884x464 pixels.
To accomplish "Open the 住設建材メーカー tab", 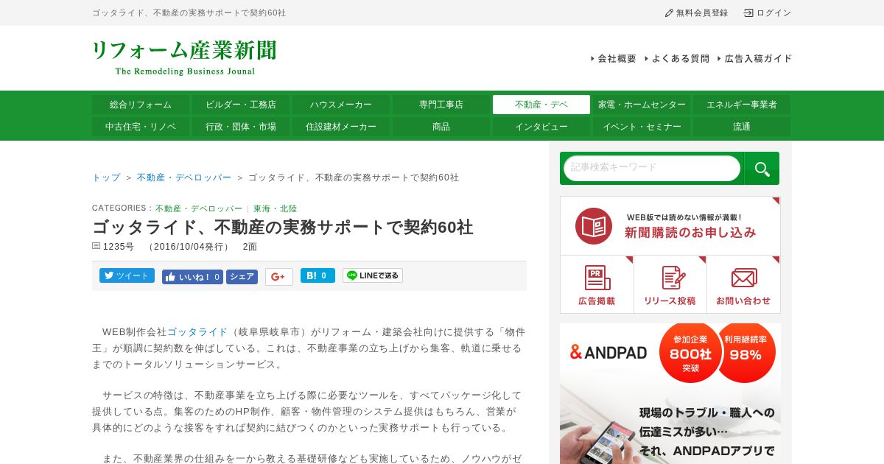I will click(x=341, y=127).
